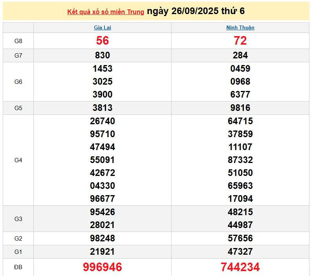Click Gia Lai G6 number 1453
Viewport: 311px width, 279px height.
(102, 69)
